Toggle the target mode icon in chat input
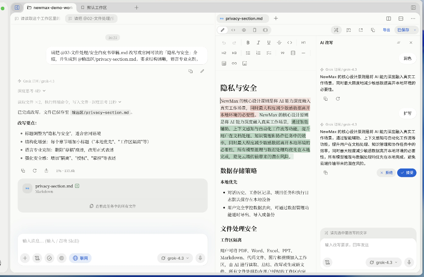 click(62, 258)
